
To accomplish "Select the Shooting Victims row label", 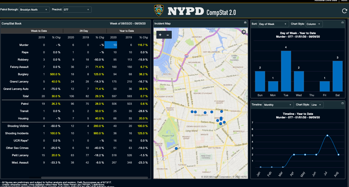I will [18, 126].
